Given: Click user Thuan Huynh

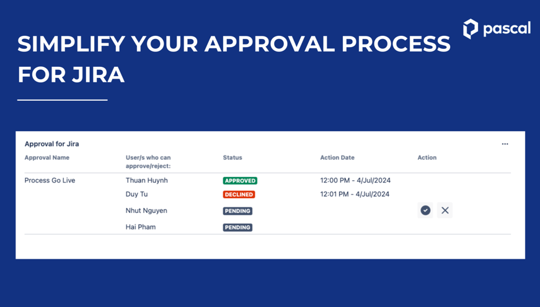Looking at the screenshot, I should coord(146,181).
